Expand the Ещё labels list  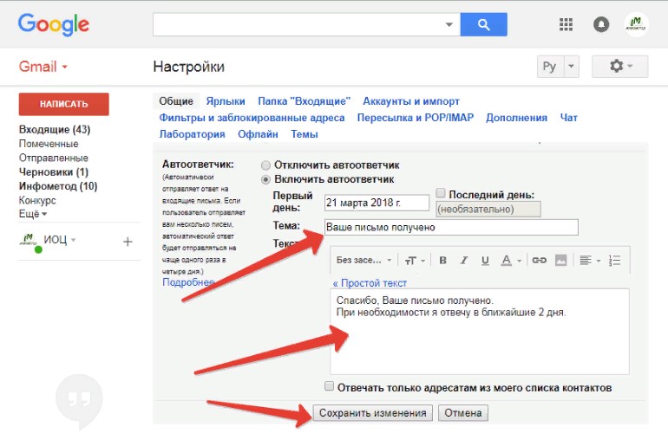pos(33,214)
